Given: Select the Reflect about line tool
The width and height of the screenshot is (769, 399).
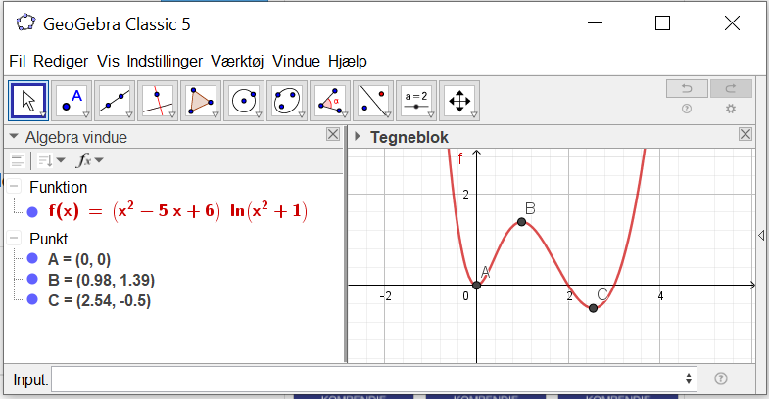Looking at the screenshot, I should point(373,101).
